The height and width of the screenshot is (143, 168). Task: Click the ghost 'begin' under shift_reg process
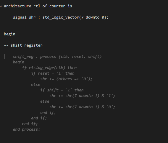click(x=19, y=62)
